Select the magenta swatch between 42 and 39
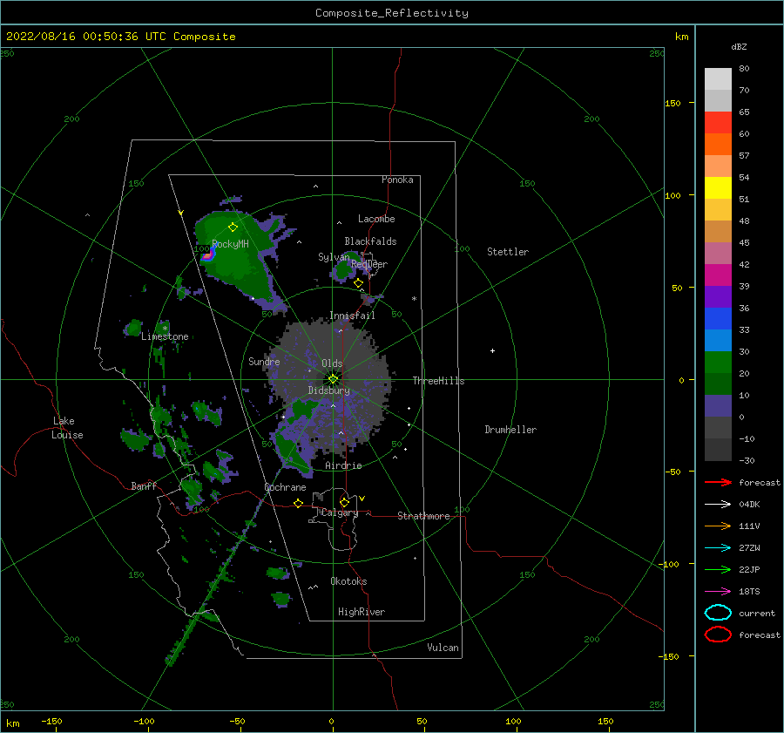The height and width of the screenshot is (733, 784). (x=718, y=275)
